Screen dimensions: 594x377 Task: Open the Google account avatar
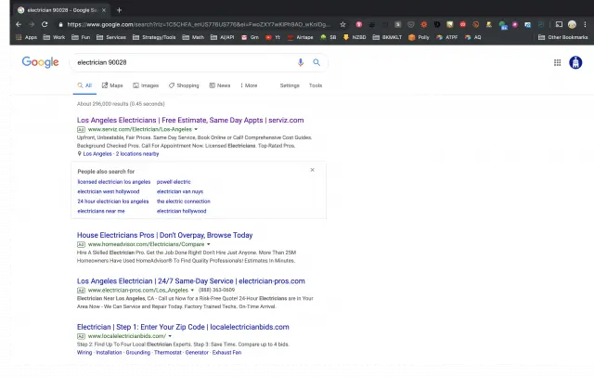click(x=575, y=62)
